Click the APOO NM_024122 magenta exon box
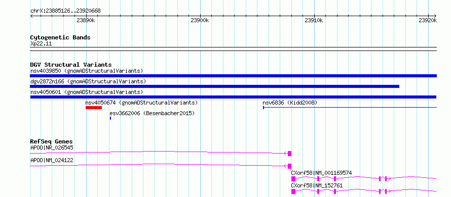Screen dimensions: 451x197 point(289,166)
